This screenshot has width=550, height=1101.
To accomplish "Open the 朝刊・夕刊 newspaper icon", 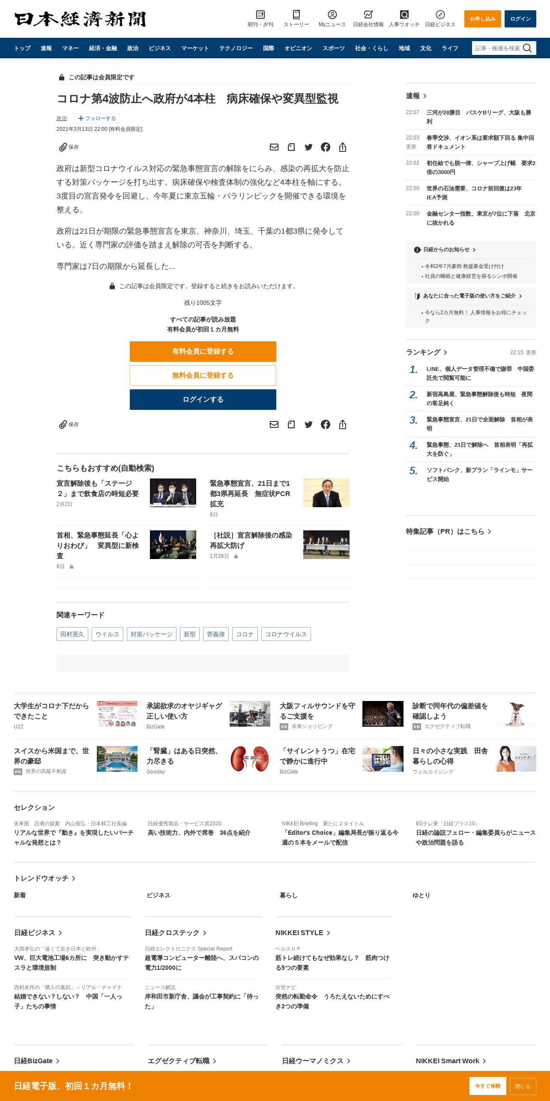I will click(260, 15).
